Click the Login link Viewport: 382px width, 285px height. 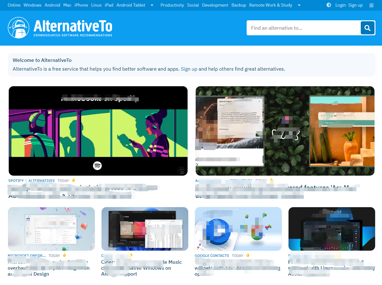[340, 5]
